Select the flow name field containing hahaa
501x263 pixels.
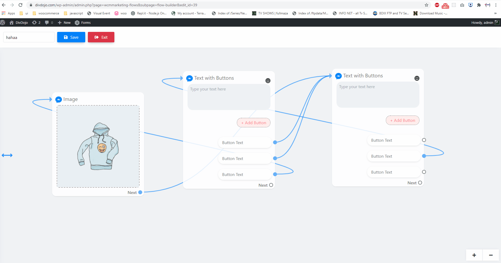coord(29,37)
